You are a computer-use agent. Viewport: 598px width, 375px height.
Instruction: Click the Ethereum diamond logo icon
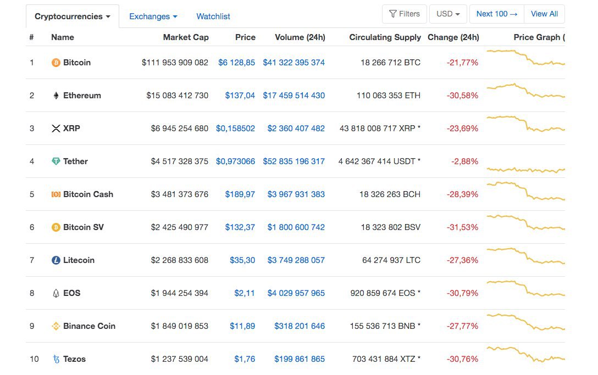point(56,96)
